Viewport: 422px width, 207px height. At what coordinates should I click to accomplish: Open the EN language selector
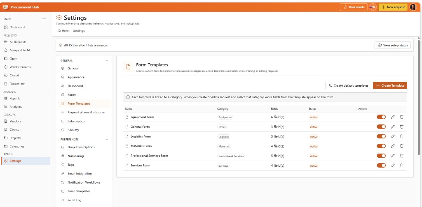(x=373, y=7)
